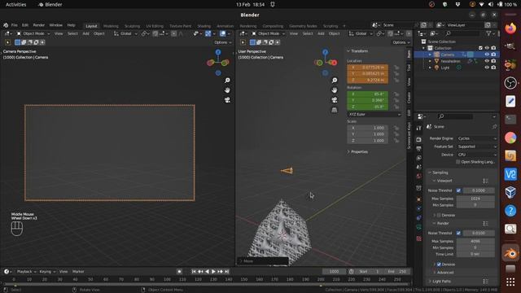Jump to the timeline end frame button
The image size is (521, 293).
pyautogui.click(x=226, y=272)
